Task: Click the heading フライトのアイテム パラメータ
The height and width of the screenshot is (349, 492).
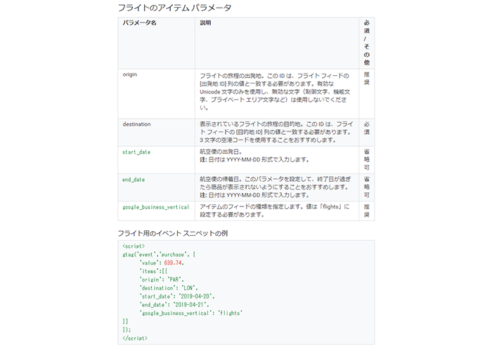Action: pyautogui.click(x=174, y=8)
